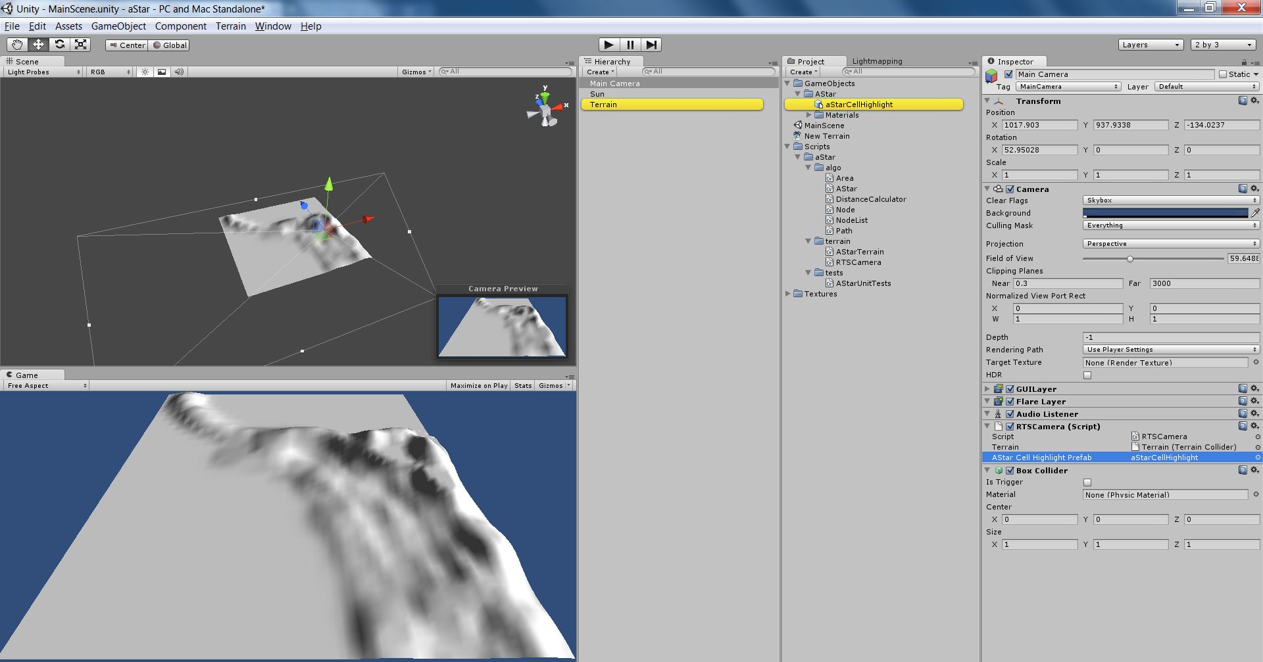1263x662 pixels.
Task: Click the Background color swatch
Action: (x=1165, y=213)
